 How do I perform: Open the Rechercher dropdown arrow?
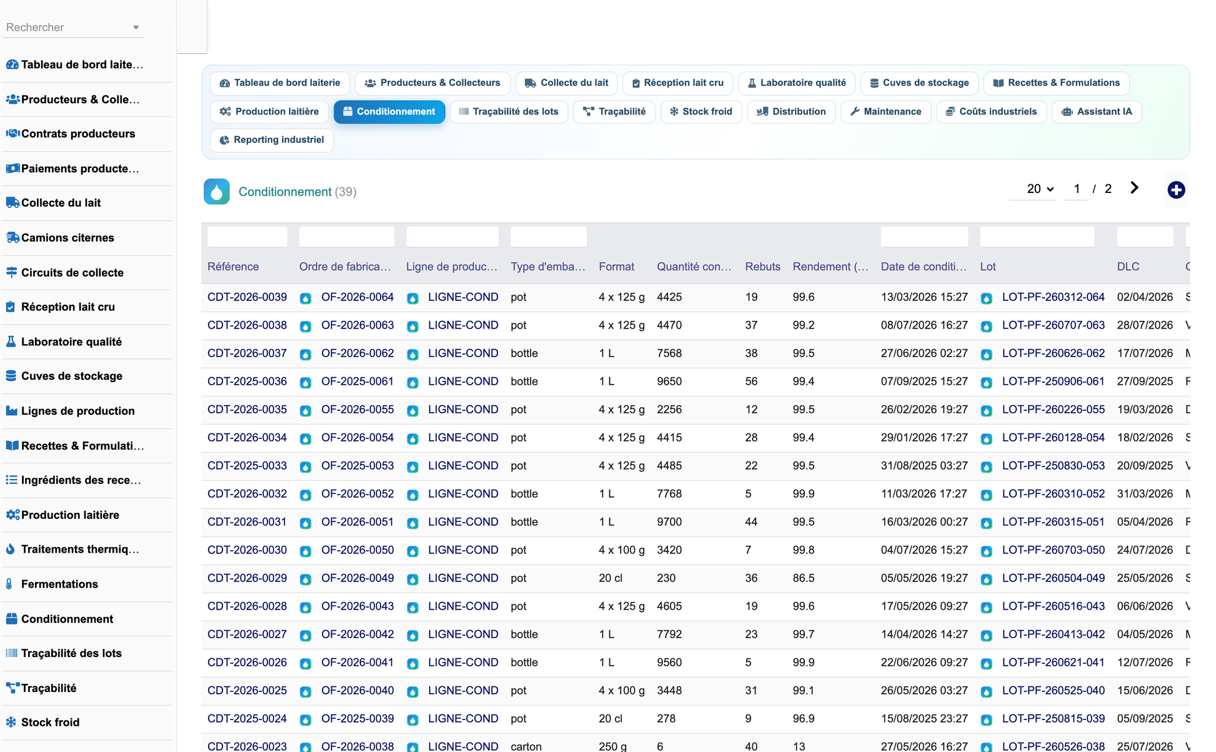[136, 27]
